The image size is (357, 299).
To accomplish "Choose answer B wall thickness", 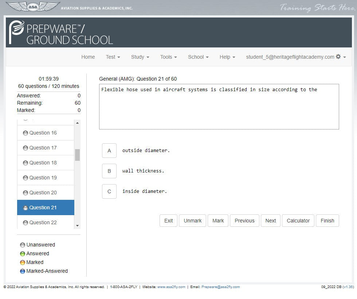I will pyautogui.click(x=109, y=171).
